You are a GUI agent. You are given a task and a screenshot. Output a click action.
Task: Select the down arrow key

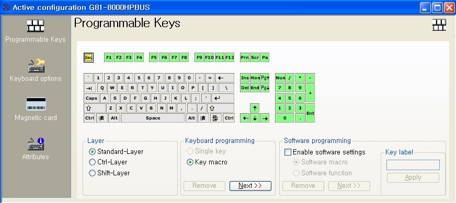(255, 118)
